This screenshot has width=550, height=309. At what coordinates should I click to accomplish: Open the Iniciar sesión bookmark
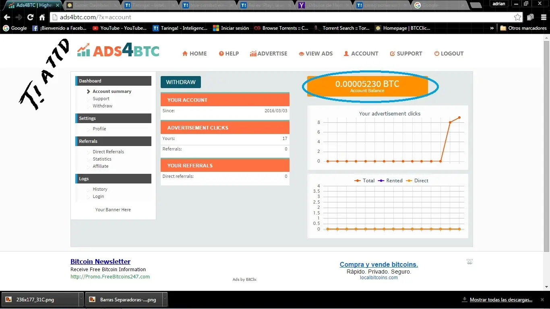(x=231, y=28)
